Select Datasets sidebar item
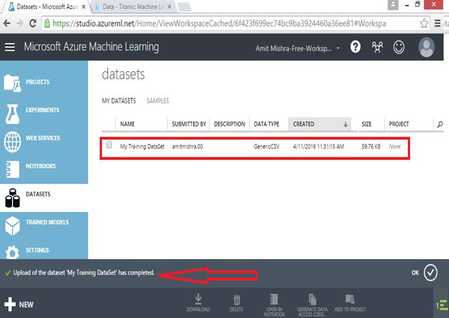 pos(44,198)
